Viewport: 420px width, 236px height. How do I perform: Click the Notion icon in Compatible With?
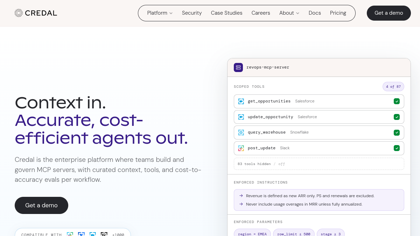[104, 235]
